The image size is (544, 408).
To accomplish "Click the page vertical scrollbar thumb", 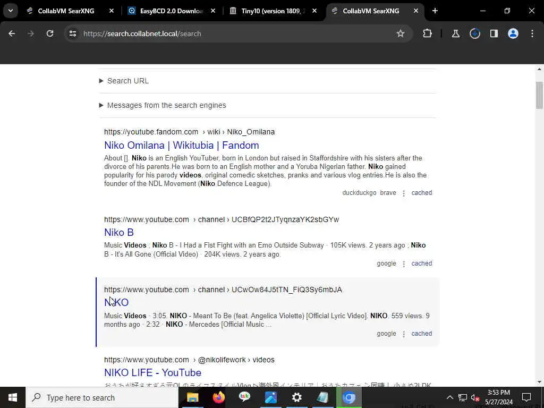I will (539, 95).
